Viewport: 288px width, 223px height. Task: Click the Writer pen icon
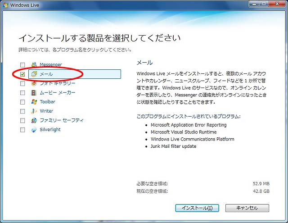(34, 111)
